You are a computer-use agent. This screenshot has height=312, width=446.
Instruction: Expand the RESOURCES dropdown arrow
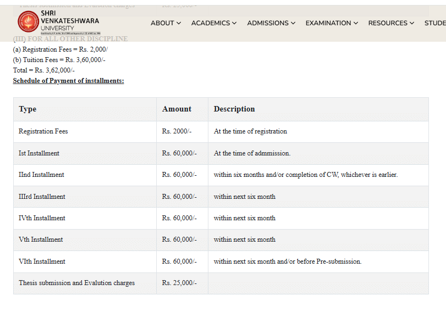(412, 23)
